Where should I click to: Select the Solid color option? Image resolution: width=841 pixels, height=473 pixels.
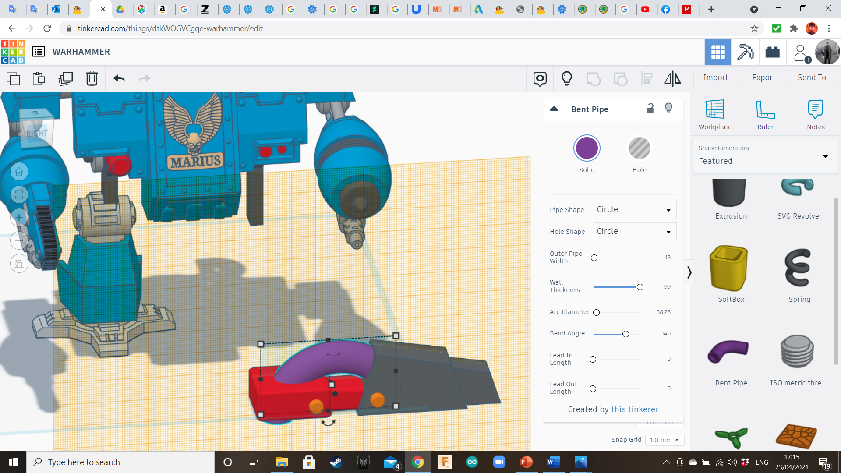coord(587,148)
